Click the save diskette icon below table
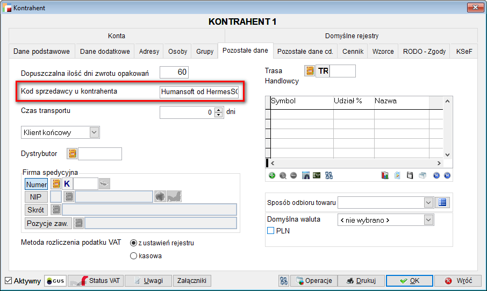Screen dimensions: 487x291 tap(410, 175)
